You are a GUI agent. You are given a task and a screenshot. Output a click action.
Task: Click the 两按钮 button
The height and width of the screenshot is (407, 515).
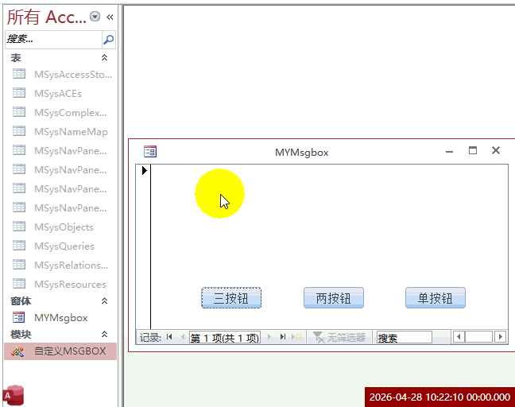(x=333, y=298)
